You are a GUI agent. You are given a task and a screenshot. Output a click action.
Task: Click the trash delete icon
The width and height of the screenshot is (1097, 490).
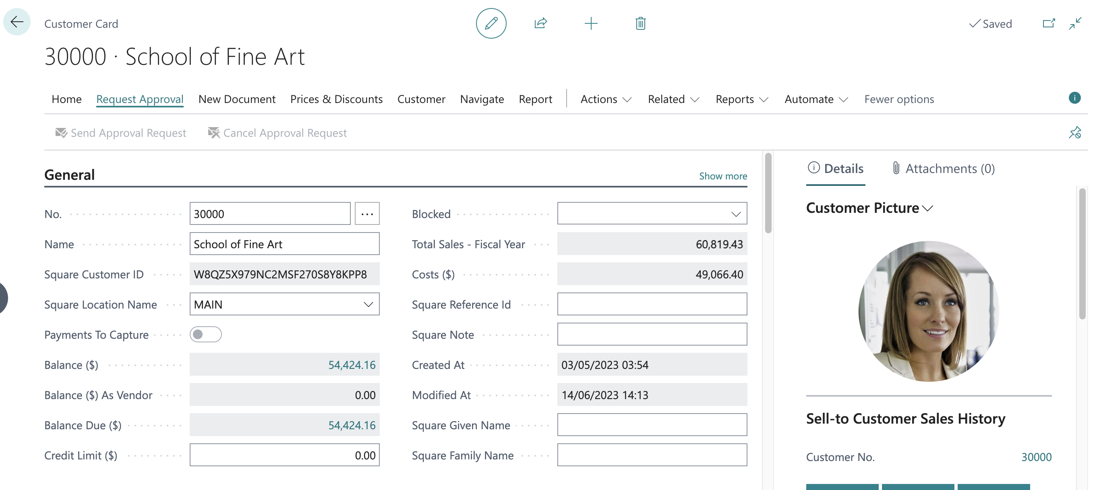tap(640, 23)
